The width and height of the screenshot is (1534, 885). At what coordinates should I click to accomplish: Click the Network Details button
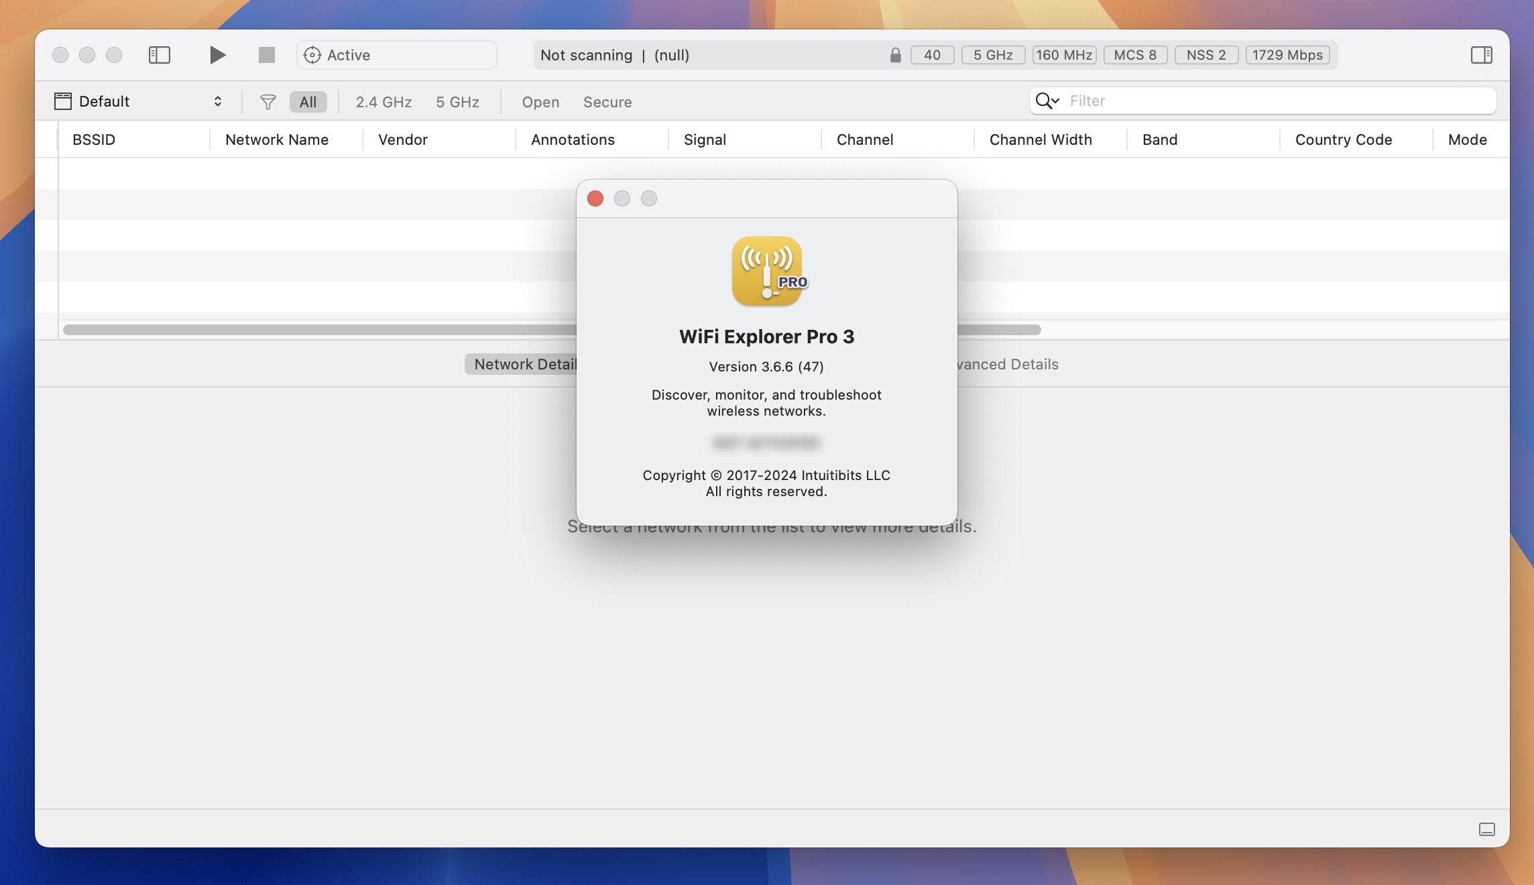(527, 363)
